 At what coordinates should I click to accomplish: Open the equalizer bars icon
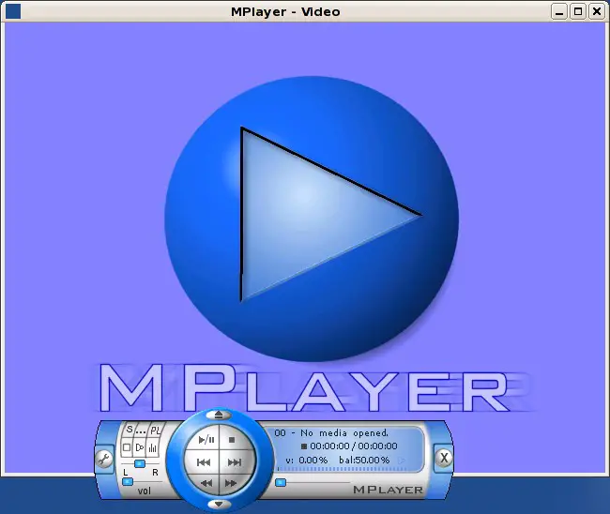[153, 448]
